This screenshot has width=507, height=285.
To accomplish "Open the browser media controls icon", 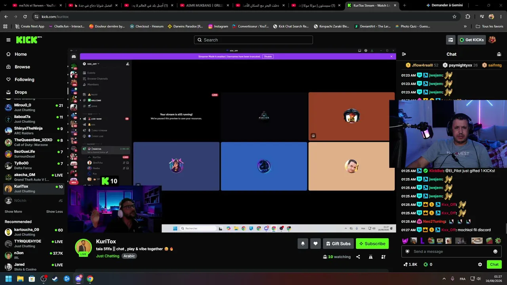I will coord(482,17).
